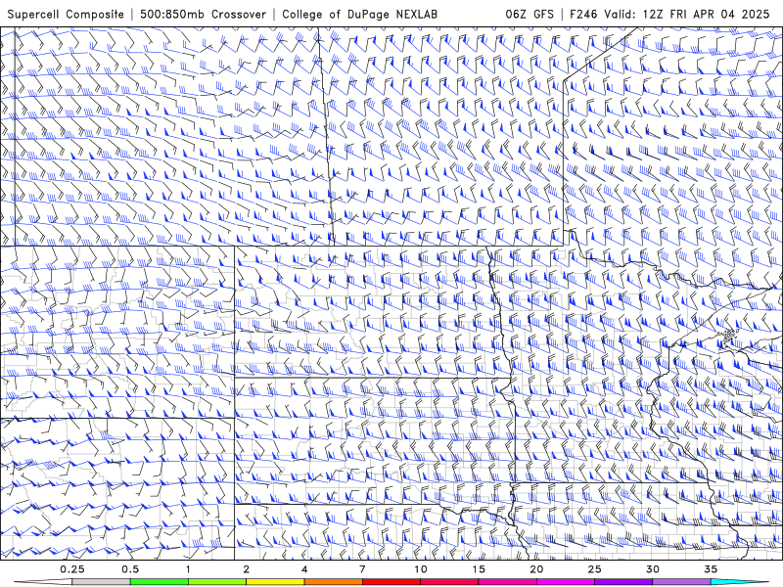
Task: Select the cyan above-35 colorbar tip
Action: [x=739, y=582]
